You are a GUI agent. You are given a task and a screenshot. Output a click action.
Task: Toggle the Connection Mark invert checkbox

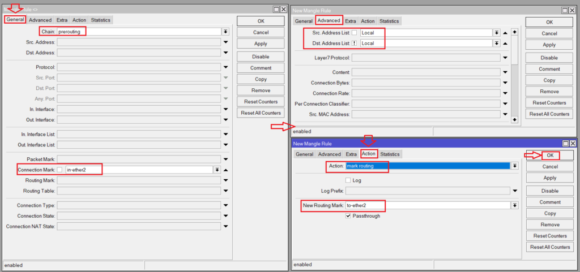60,170
